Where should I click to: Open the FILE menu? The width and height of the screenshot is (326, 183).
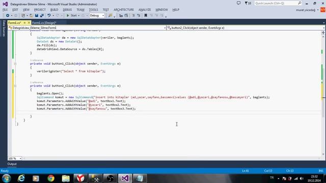point(5,10)
